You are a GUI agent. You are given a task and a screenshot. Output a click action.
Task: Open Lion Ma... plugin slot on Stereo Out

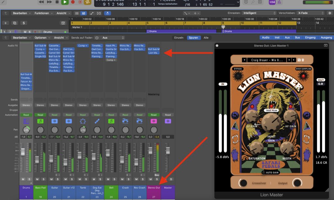(x=154, y=53)
